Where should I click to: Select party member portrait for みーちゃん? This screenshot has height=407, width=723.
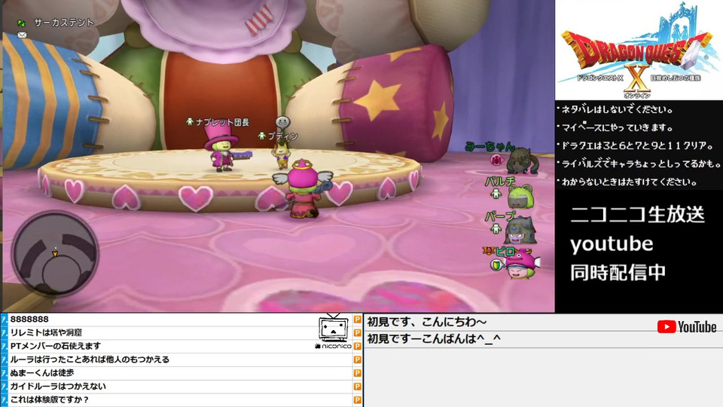coord(521,161)
